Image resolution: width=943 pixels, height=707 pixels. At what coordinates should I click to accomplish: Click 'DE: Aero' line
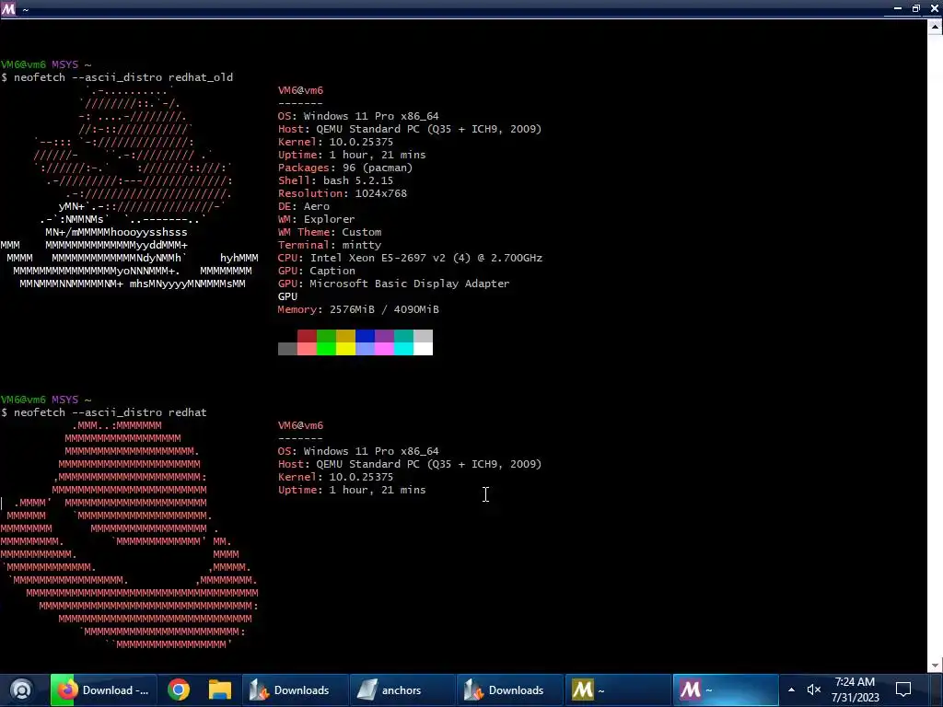(304, 206)
